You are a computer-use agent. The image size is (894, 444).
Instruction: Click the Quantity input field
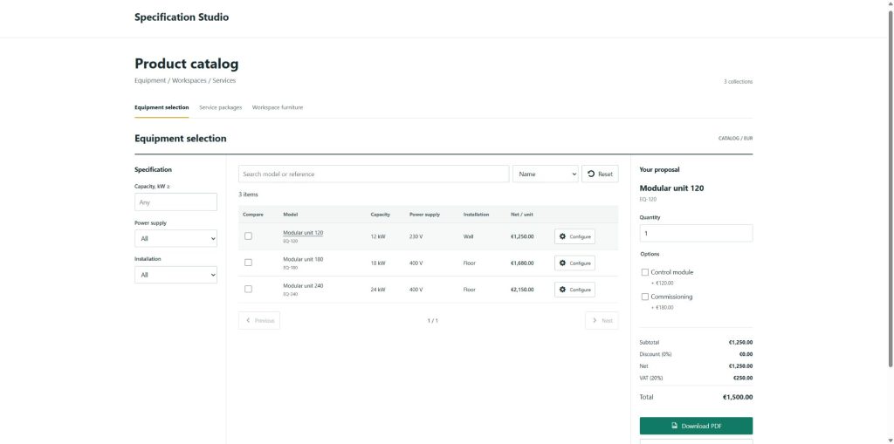(x=696, y=233)
